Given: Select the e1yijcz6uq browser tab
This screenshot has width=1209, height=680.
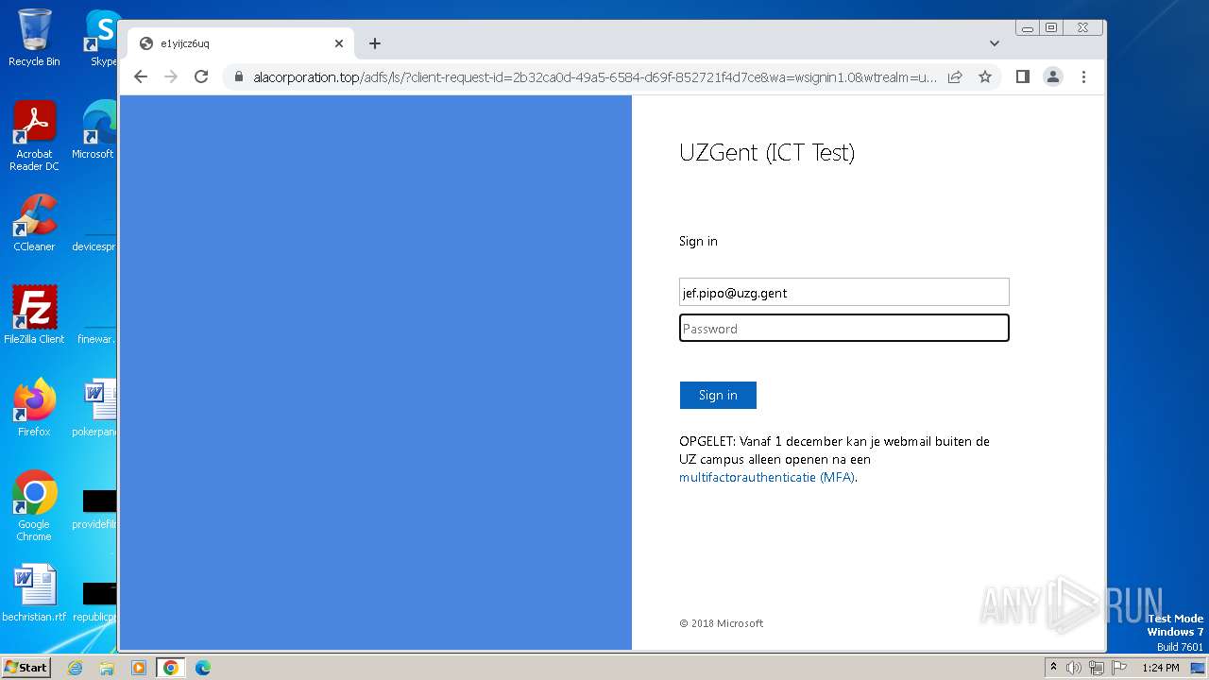Looking at the screenshot, I should tap(241, 43).
